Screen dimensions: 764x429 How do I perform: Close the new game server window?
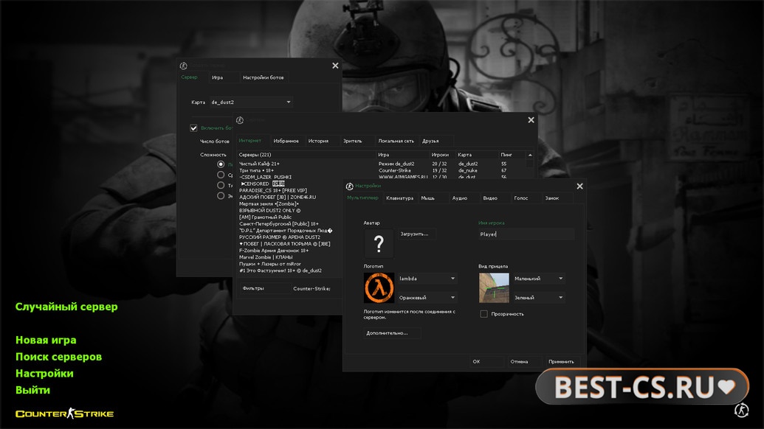(x=335, y=65)
